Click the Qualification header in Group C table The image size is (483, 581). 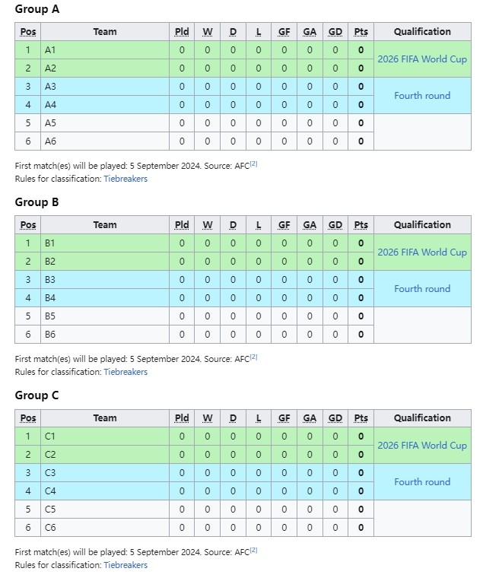point(422,418)
